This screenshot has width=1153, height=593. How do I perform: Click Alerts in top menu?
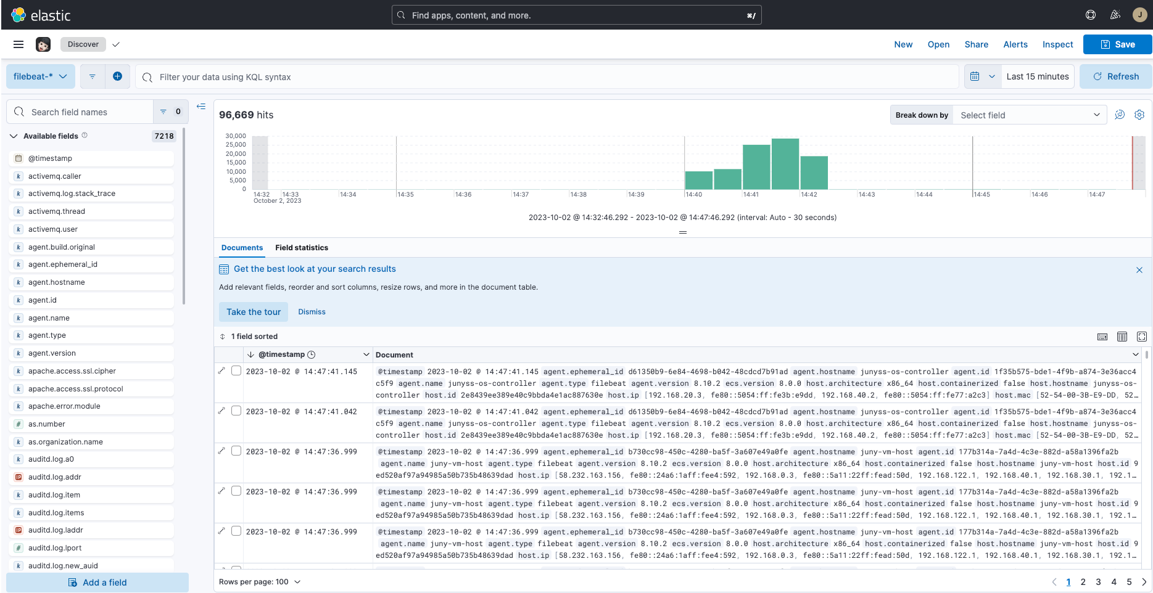click(1015, 44)
